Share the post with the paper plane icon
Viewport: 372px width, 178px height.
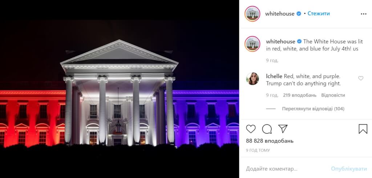(x=283, y=129)
